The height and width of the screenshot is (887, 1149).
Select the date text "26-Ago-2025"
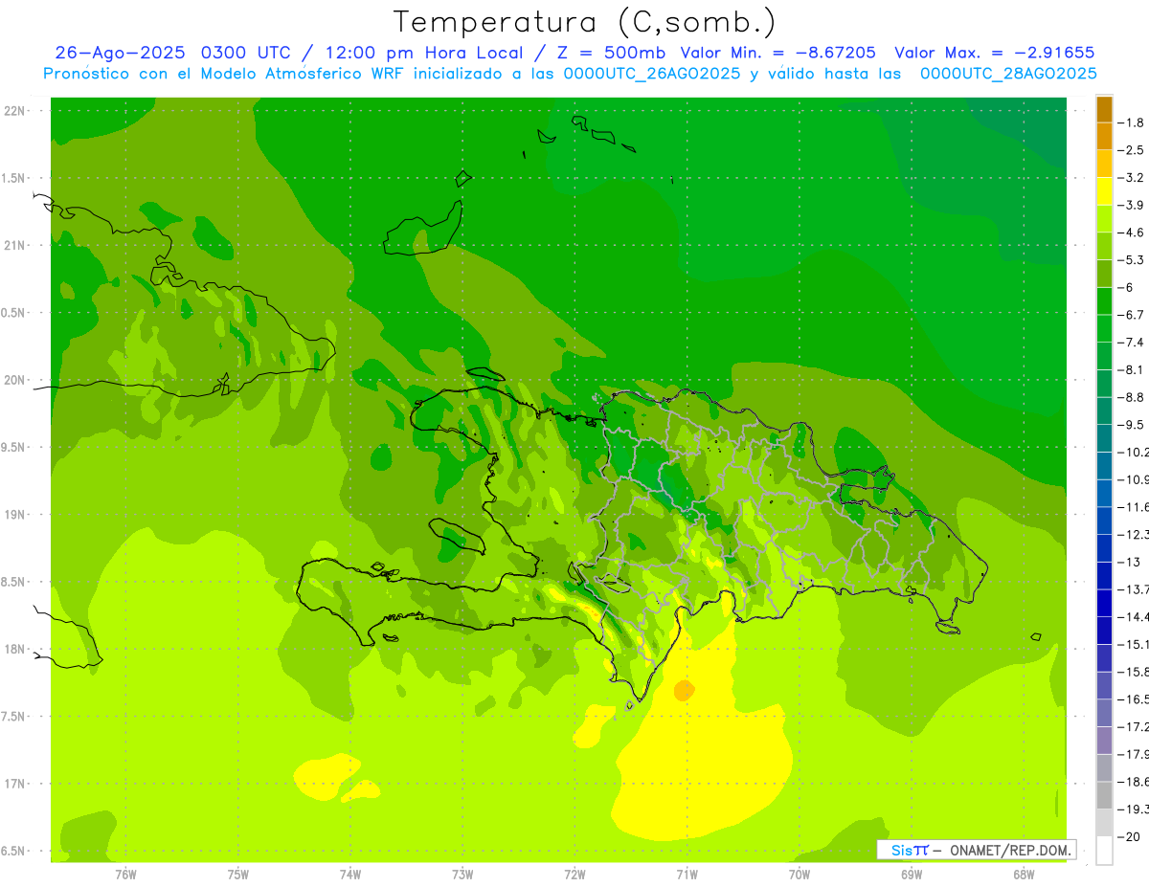pyautogui.click(x=121, y=53)
